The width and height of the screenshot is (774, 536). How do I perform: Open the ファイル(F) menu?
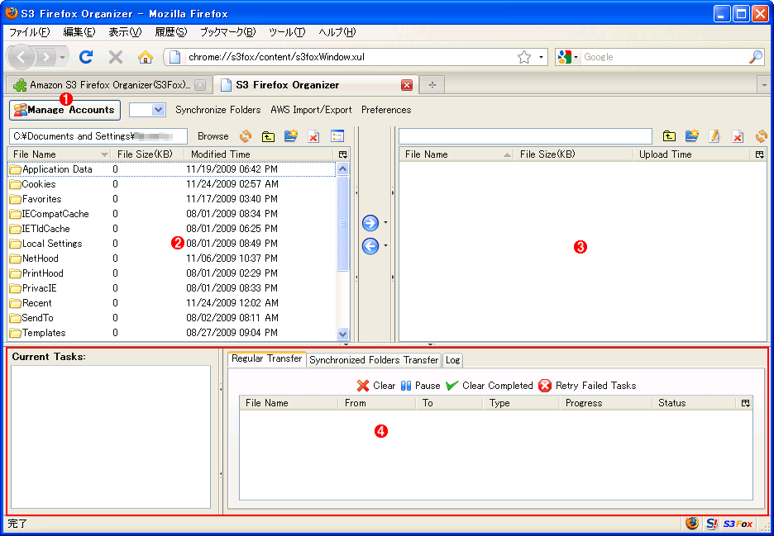click(x=30, y=32)
